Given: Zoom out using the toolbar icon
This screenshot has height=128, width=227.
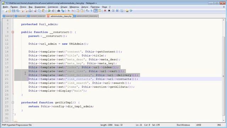Looking at the screenshot, I should (x=73, y=11).
